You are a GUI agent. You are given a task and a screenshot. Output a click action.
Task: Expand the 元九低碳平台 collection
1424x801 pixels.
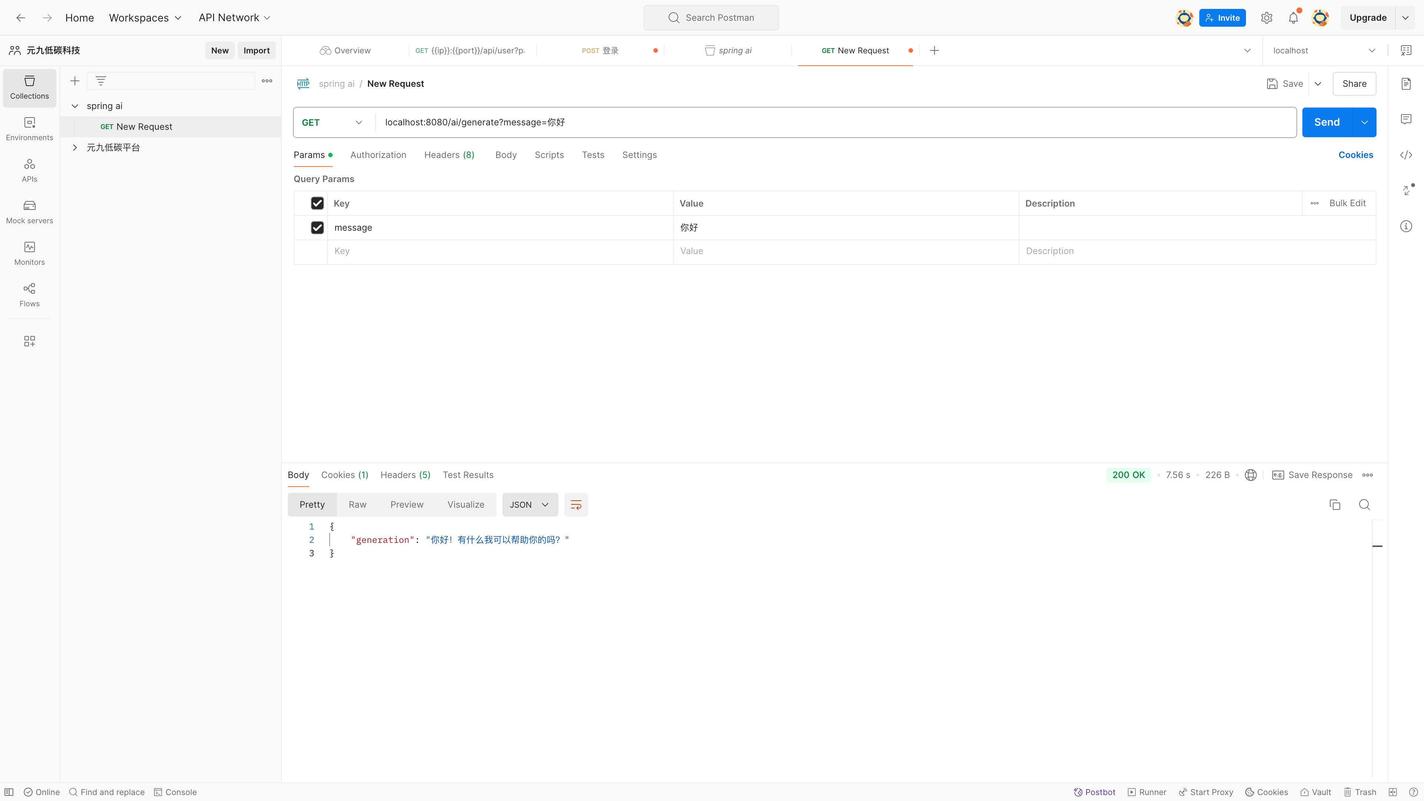(x=75, y=148)
